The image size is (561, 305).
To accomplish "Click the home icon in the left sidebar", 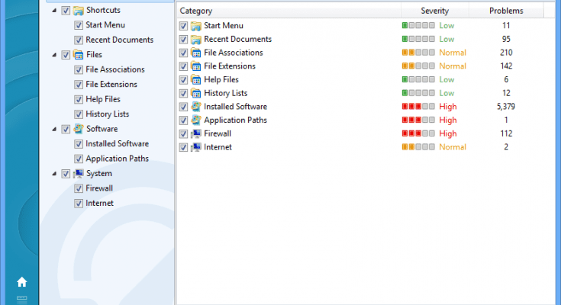I will (x=21, y=281).
